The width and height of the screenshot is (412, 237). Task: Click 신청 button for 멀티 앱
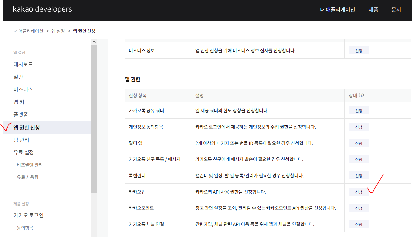coord(359,143)
